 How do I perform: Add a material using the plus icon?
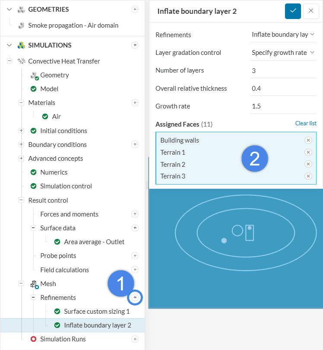click(135, 103)
